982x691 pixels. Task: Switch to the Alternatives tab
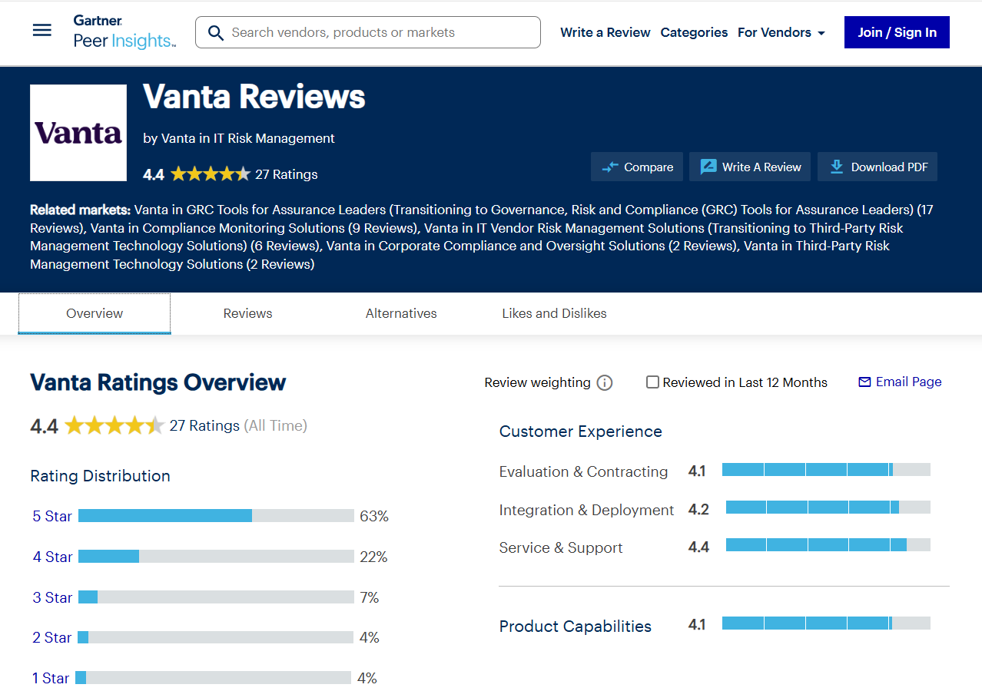pyautogui.click(x=401, y=313)
